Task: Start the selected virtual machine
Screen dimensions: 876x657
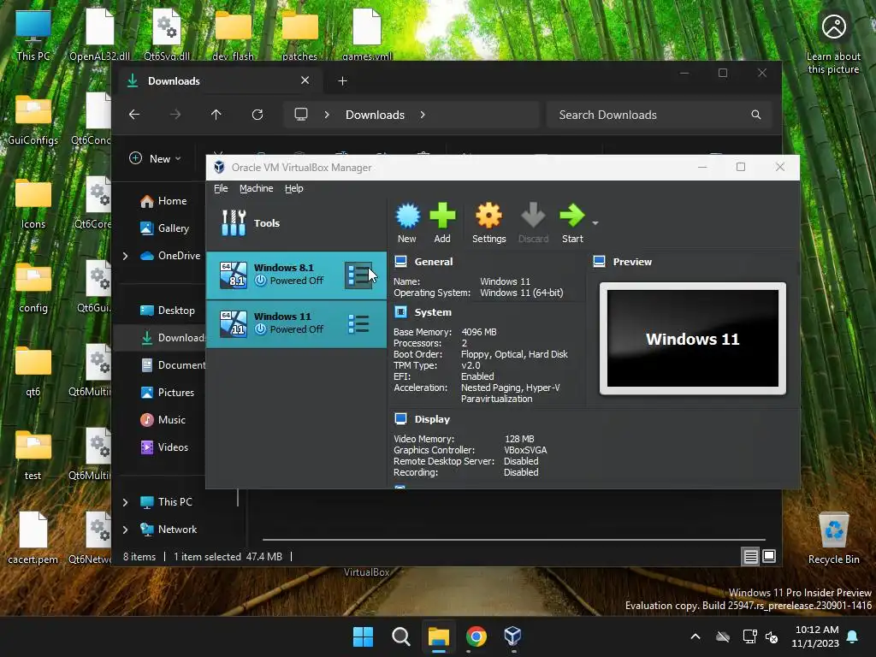Action: click(x=572, y=222)
